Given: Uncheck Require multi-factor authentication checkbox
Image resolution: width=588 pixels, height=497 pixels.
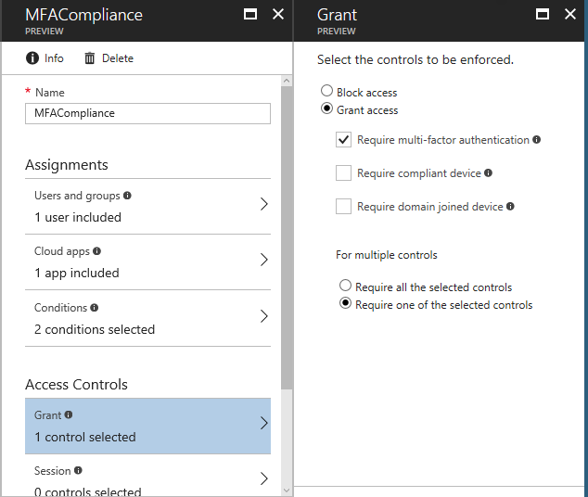Looking at the screenshot, I should 343,140.
